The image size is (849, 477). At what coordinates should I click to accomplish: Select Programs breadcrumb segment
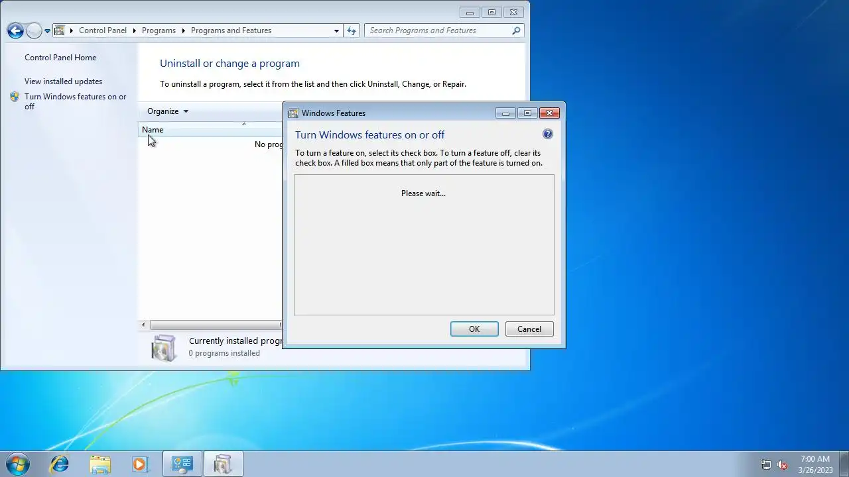159,30
